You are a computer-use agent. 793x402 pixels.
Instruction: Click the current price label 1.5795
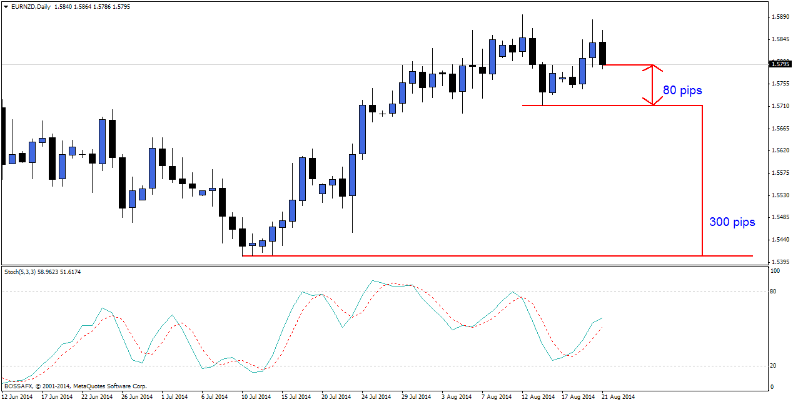(780, 64)
